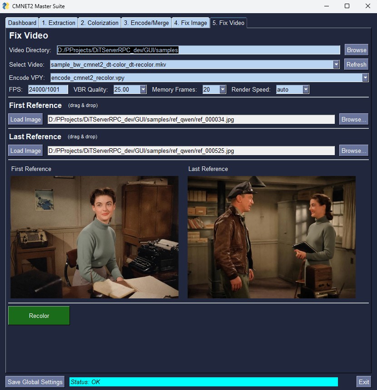The width and height of the screenshot is (377, 390).
Task: Load Image for First Reference
Action: coord(25,119)
